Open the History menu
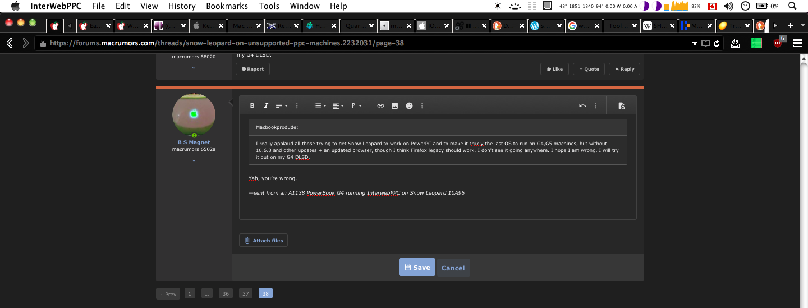 [x=182, y=6]
